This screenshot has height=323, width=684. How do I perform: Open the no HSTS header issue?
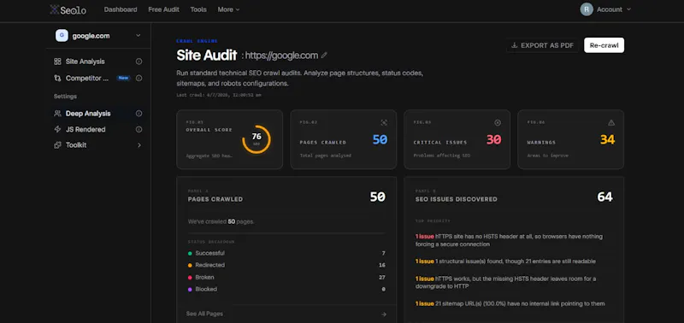(509, 240)
